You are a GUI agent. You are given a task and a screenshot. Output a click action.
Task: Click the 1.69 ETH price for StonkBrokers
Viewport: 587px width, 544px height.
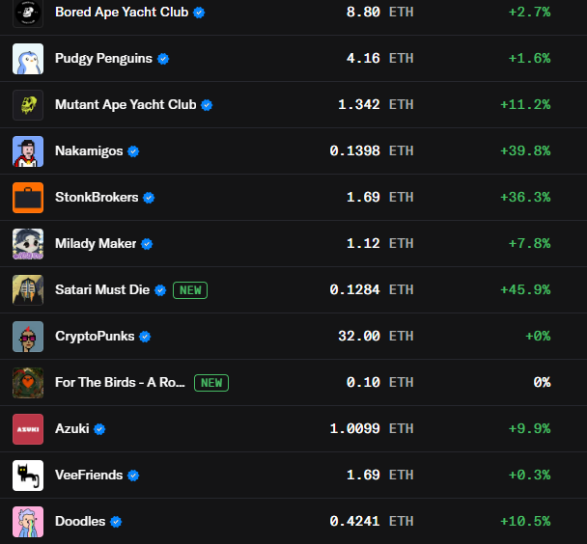[380, 198]
